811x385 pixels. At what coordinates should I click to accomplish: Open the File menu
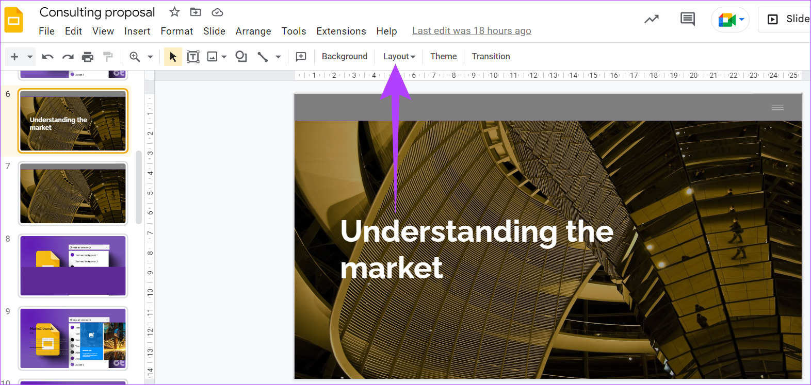[46, 31]
